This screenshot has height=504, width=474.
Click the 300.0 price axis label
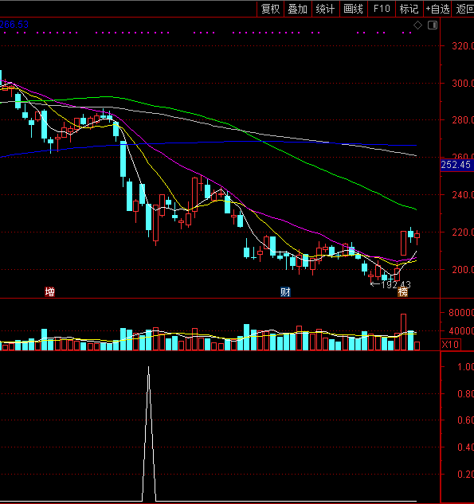click(463, 84)
